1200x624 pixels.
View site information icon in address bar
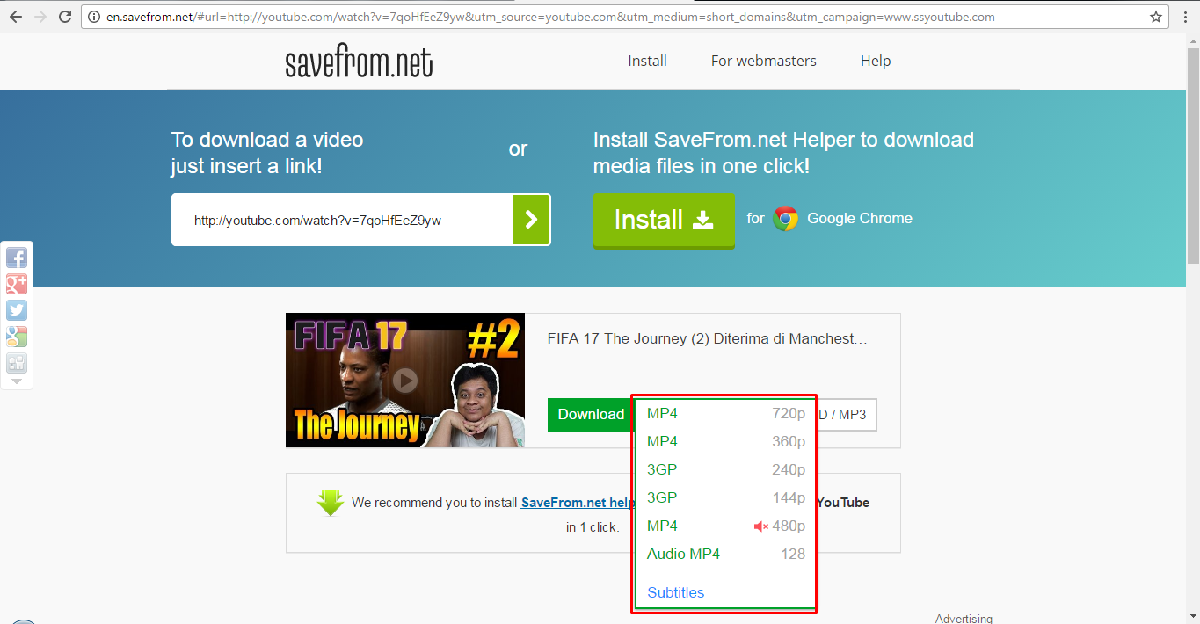[x=95, y=17]
